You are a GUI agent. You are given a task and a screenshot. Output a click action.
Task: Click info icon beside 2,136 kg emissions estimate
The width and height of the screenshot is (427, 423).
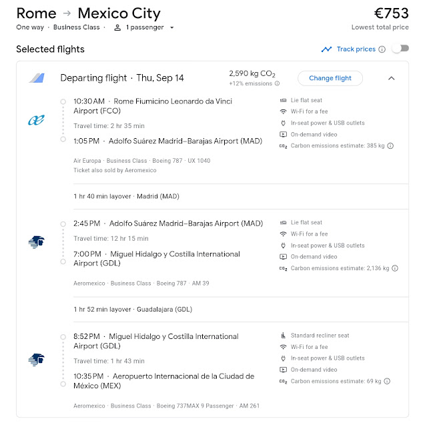point(395,268)
